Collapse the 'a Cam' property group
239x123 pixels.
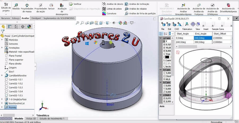[160, 38]
